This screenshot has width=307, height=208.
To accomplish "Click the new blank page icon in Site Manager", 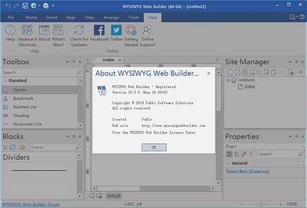I will (230, 72).
